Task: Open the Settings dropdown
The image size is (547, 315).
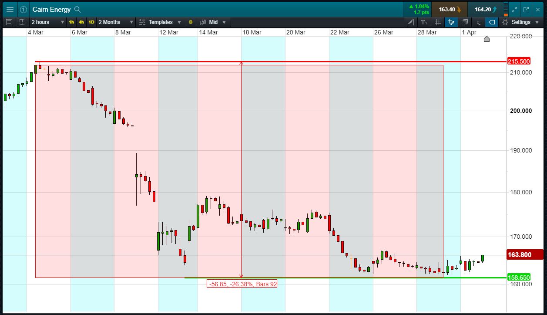Action: coord(521,22)
